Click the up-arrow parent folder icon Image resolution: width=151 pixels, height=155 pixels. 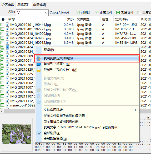point(3,19)
